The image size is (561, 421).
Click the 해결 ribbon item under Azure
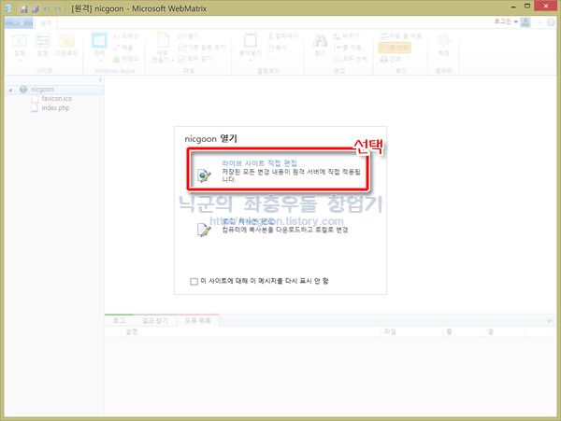[123, 48]
